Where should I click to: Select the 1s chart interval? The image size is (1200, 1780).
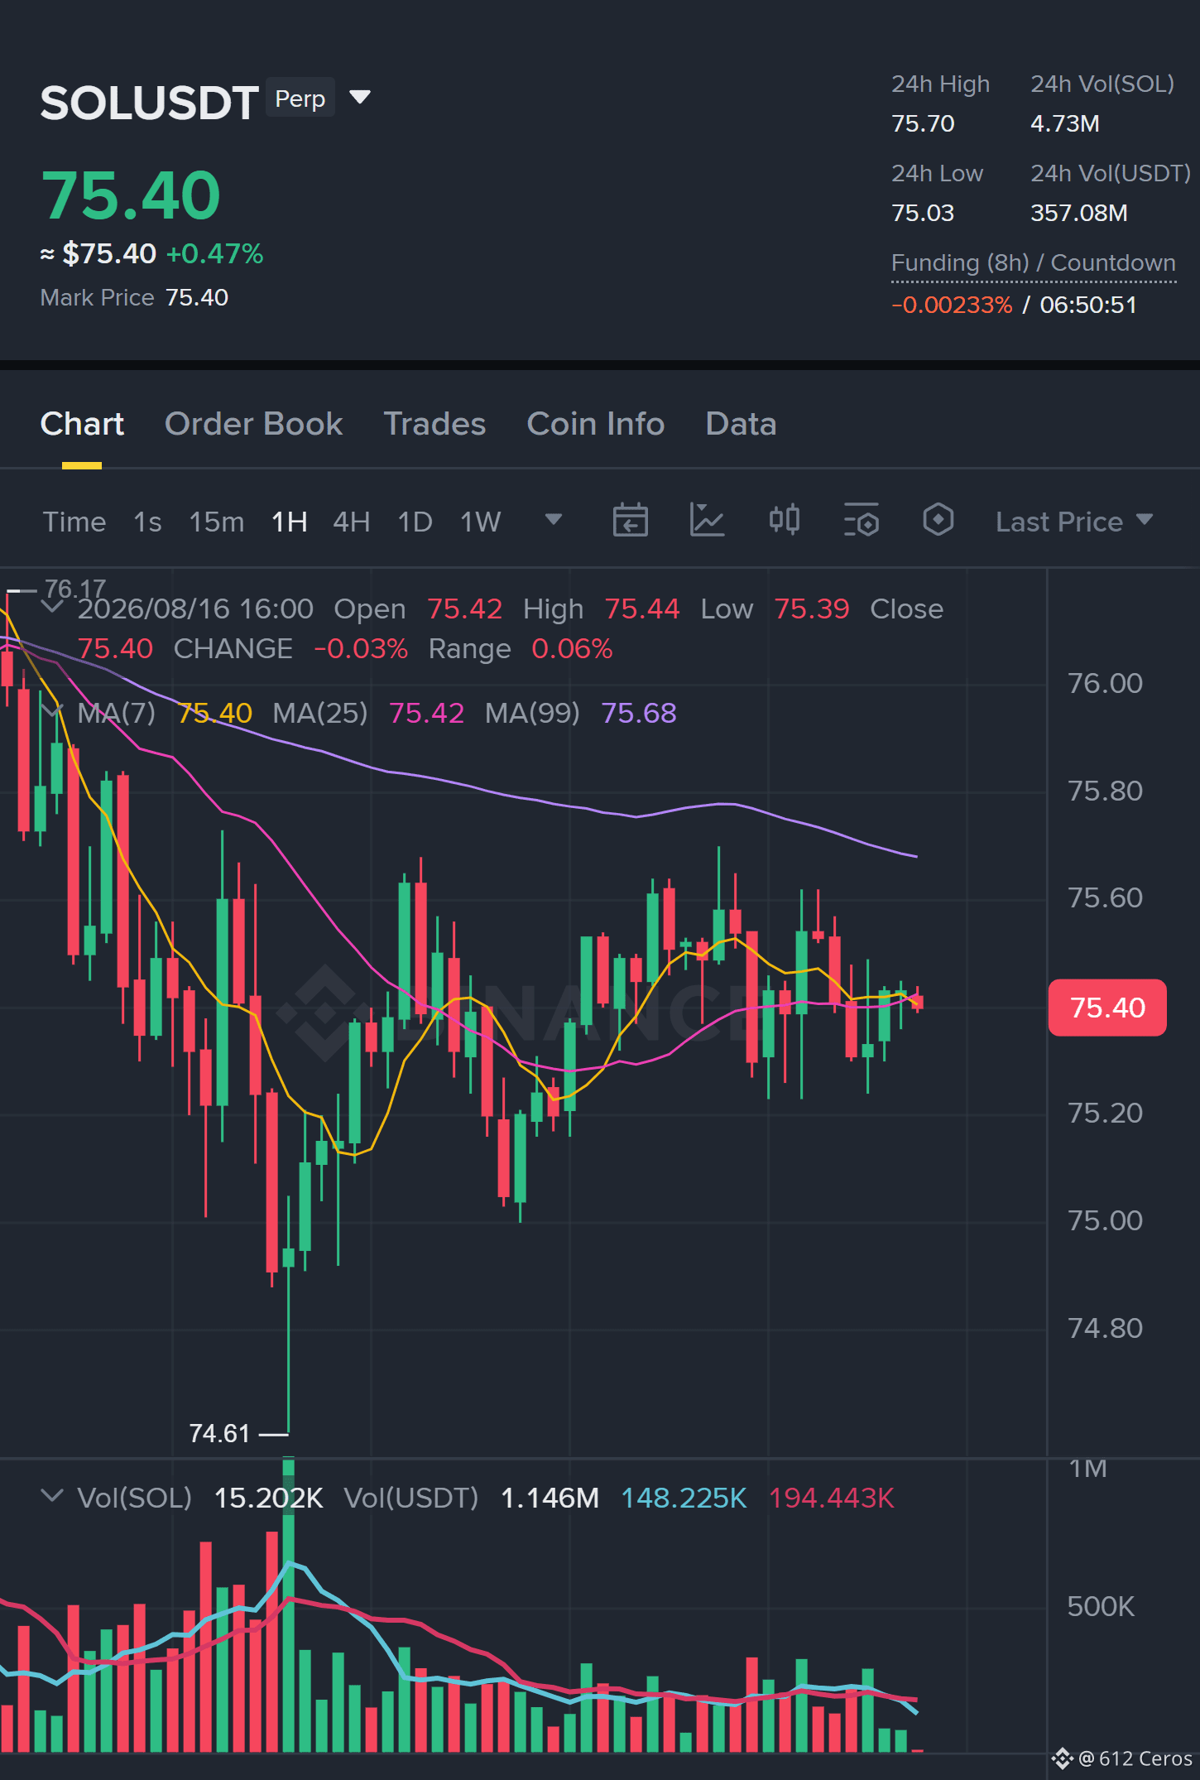tap(147, 522)
